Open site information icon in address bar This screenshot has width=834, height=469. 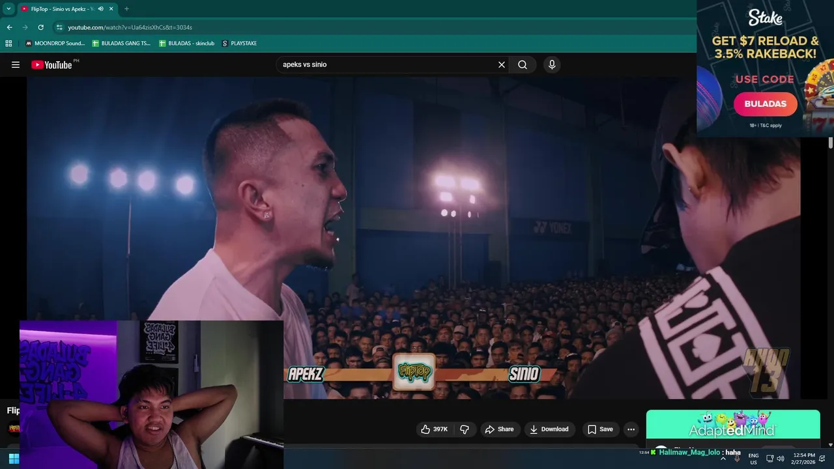pos(59,27)
